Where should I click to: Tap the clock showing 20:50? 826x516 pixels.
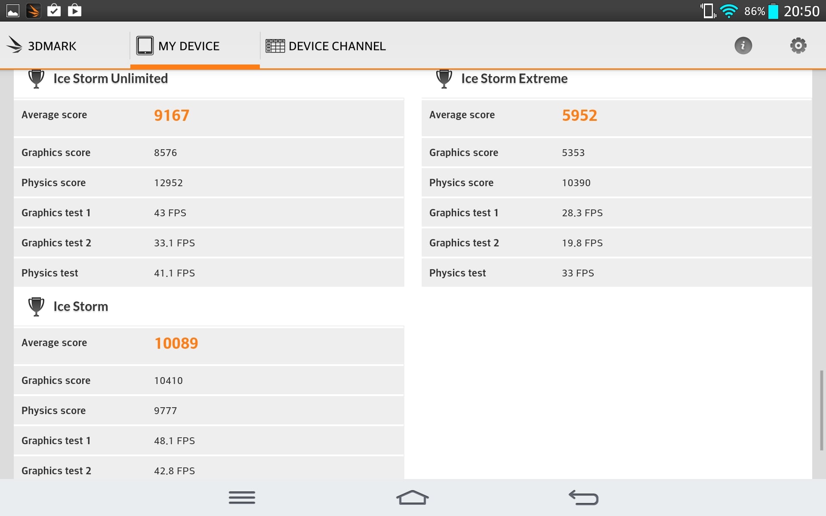pos(801,11)
